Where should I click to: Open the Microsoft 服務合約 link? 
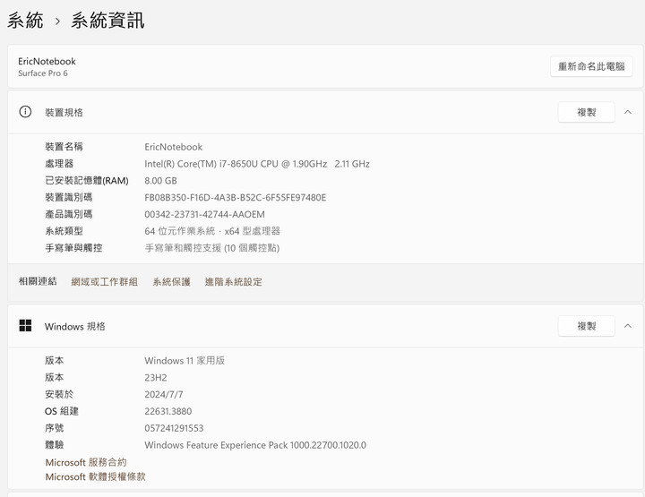coord(86,462)
